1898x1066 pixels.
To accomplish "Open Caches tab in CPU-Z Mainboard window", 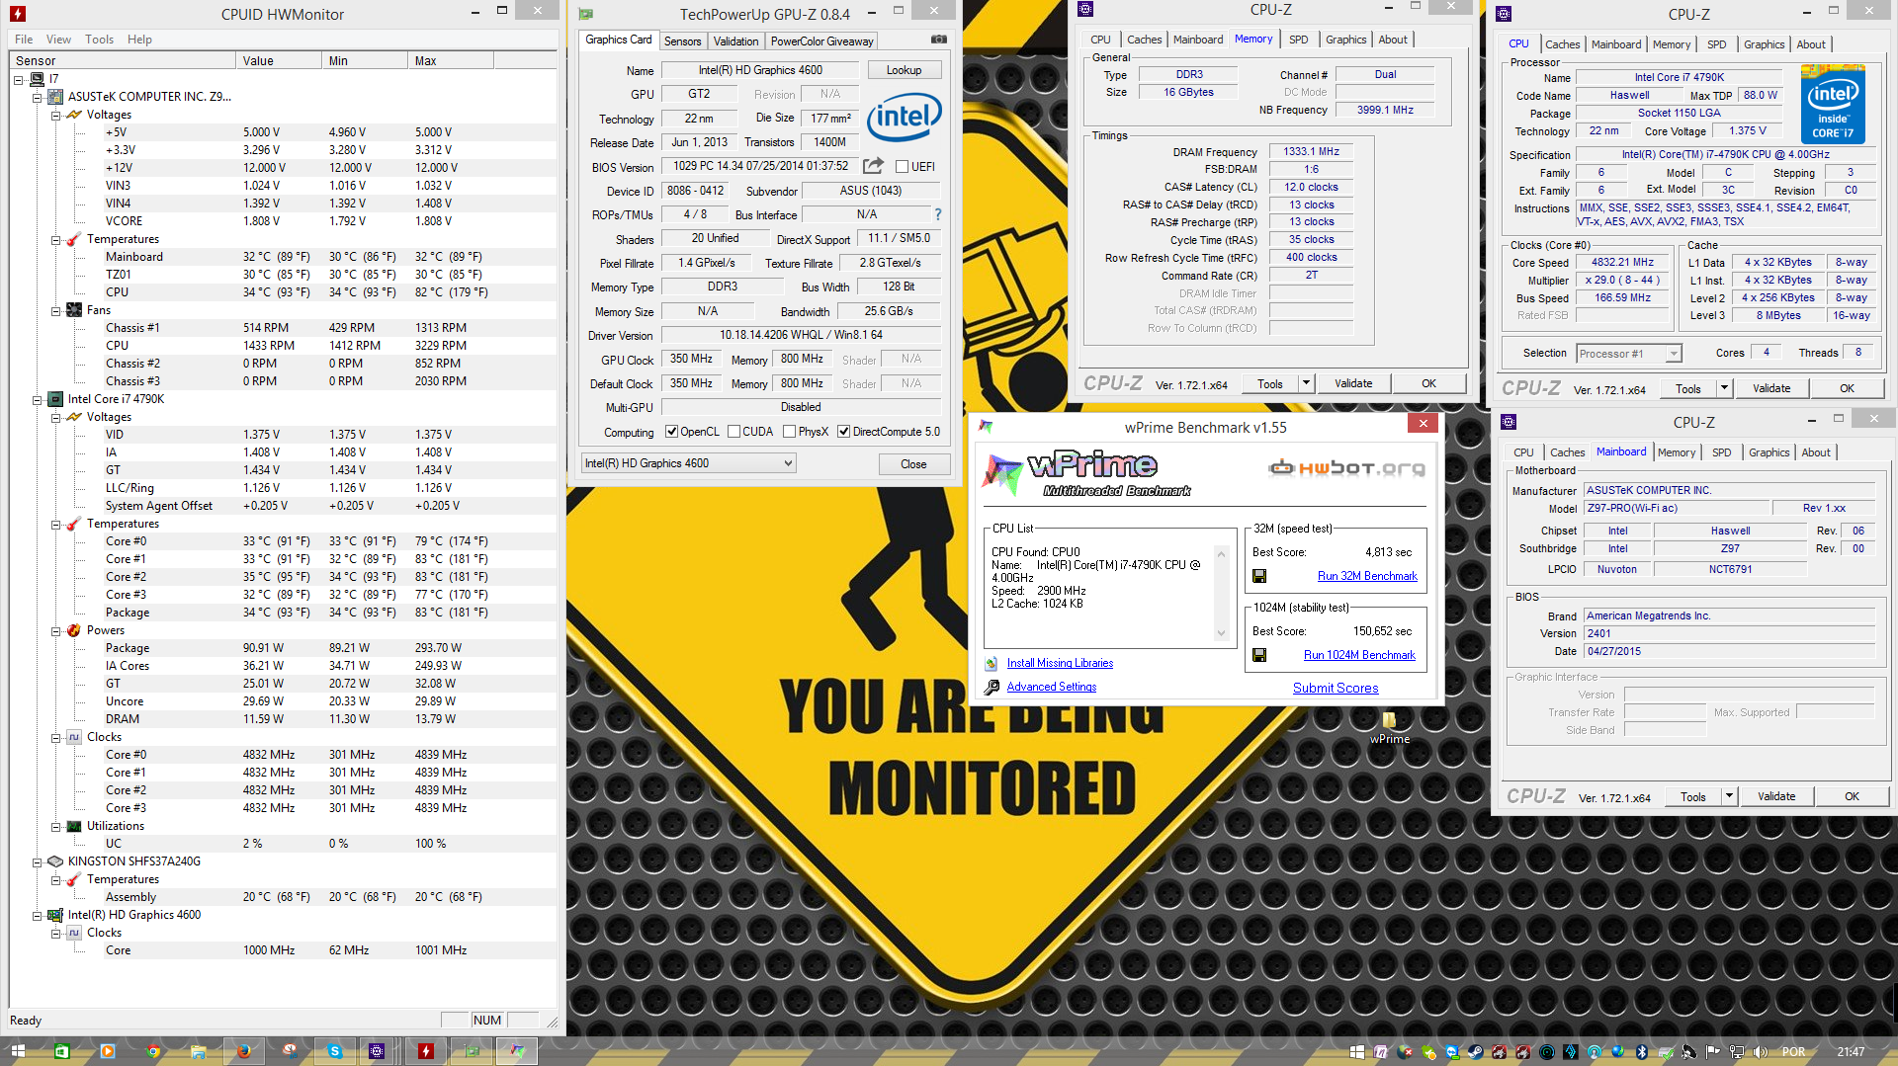I will point(1567,452).
